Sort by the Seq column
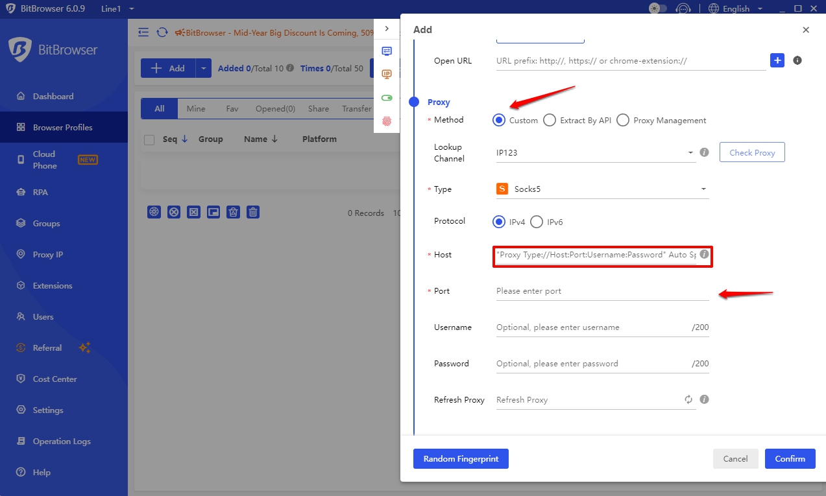 175,139
